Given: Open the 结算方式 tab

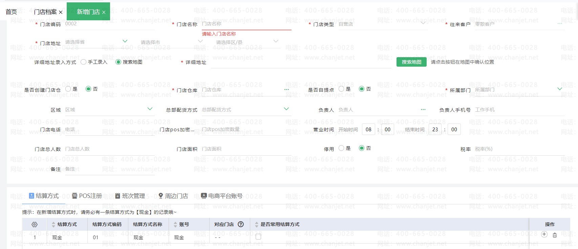Looking at the screenshot, I should click(44, 196).
